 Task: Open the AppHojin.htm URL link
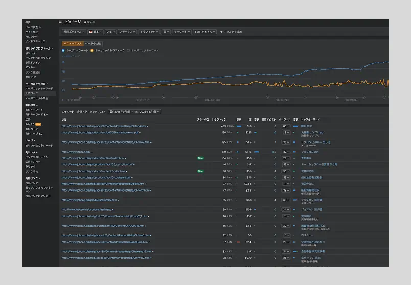pyautogui.click(x=105, y=242)
